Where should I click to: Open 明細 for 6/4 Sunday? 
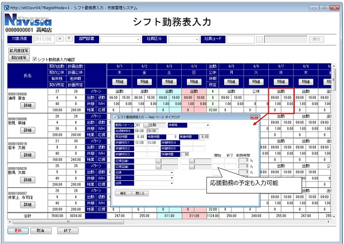pyautogui.click(x=194, y=82)
